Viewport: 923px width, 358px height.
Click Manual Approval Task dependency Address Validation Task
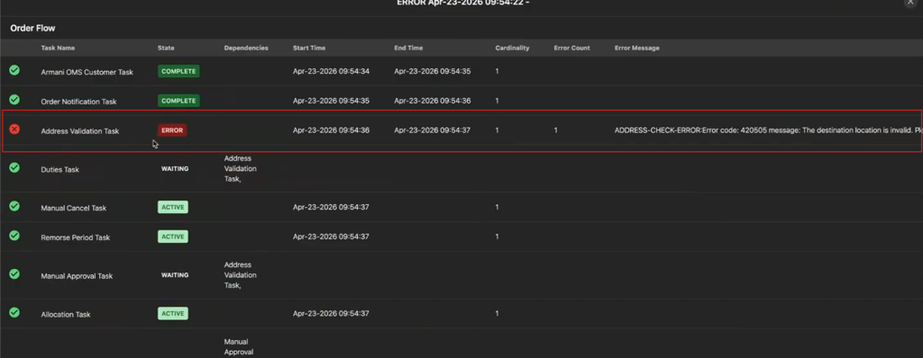point(240,275)
